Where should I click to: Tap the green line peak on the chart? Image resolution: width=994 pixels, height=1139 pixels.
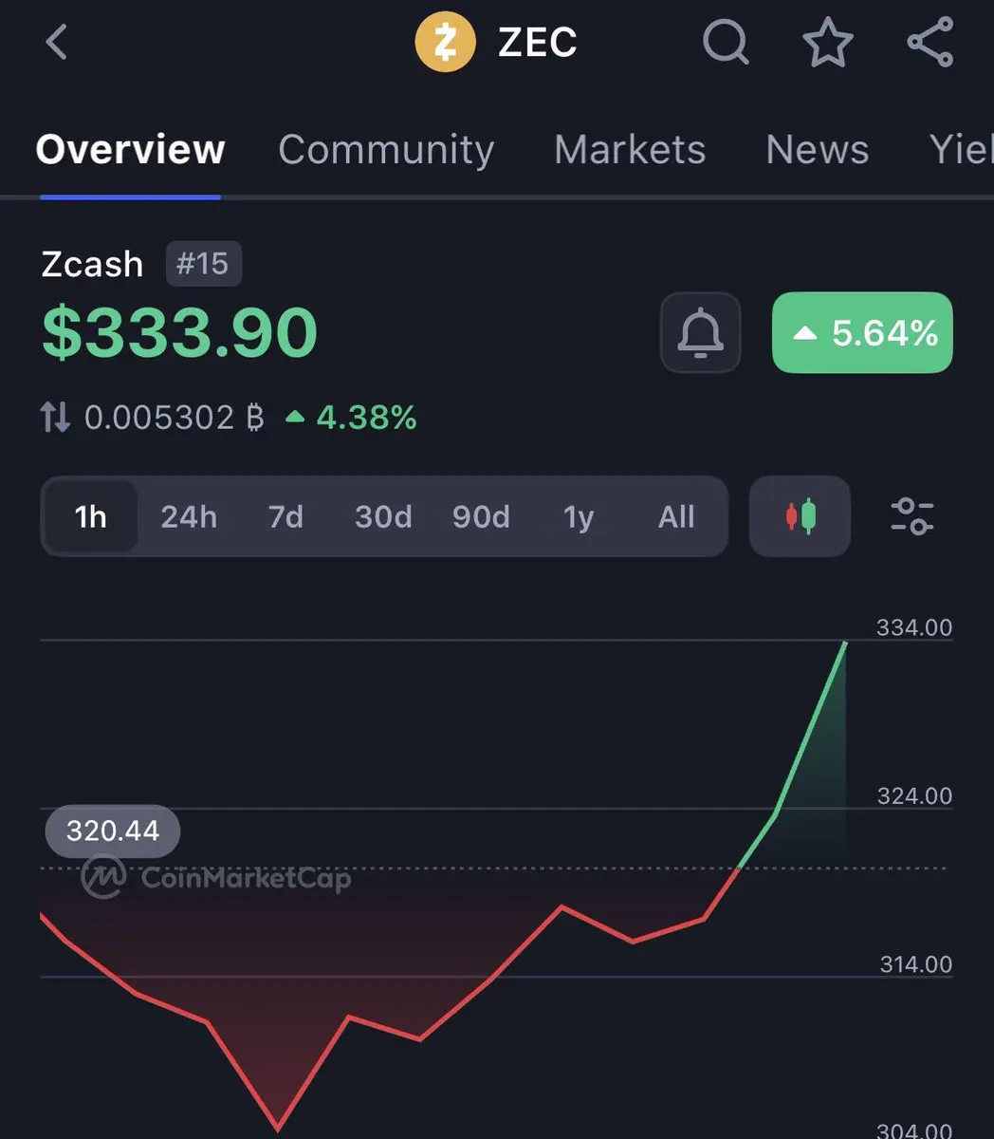coord(845,644)
